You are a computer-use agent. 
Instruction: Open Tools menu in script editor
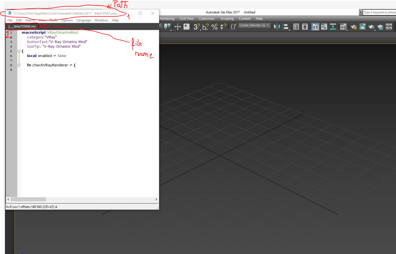tap(53, 20)
